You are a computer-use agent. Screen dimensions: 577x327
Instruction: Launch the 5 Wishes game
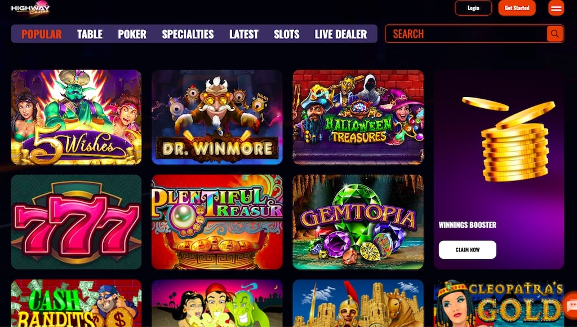[x=76, y=117]
